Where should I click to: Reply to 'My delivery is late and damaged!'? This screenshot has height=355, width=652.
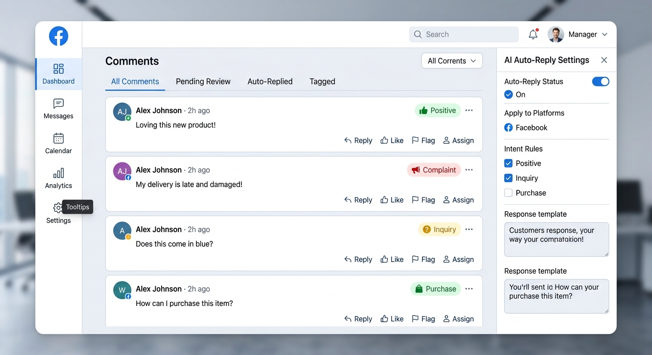click(x=358, y=200)
